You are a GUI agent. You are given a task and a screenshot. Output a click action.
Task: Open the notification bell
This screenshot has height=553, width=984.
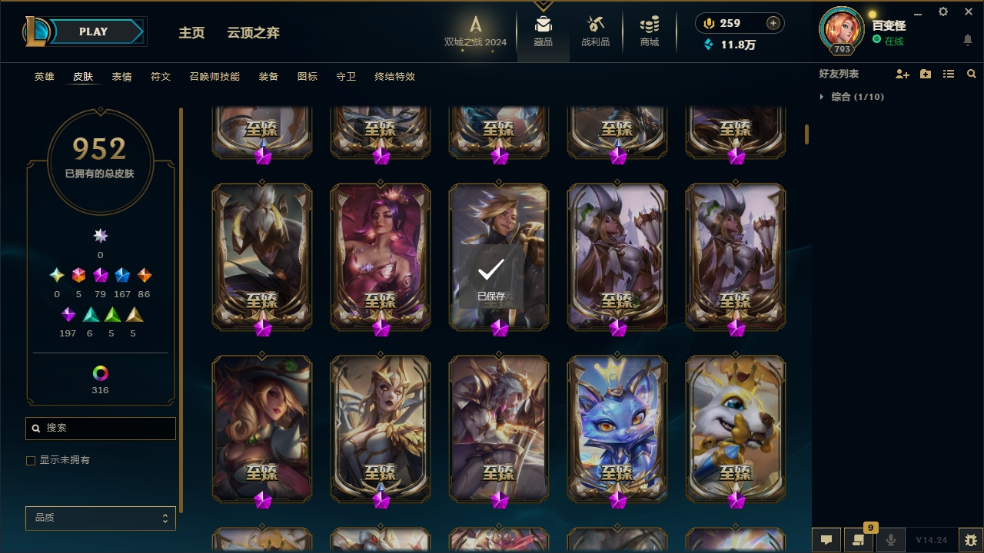(x=968, y=40)
